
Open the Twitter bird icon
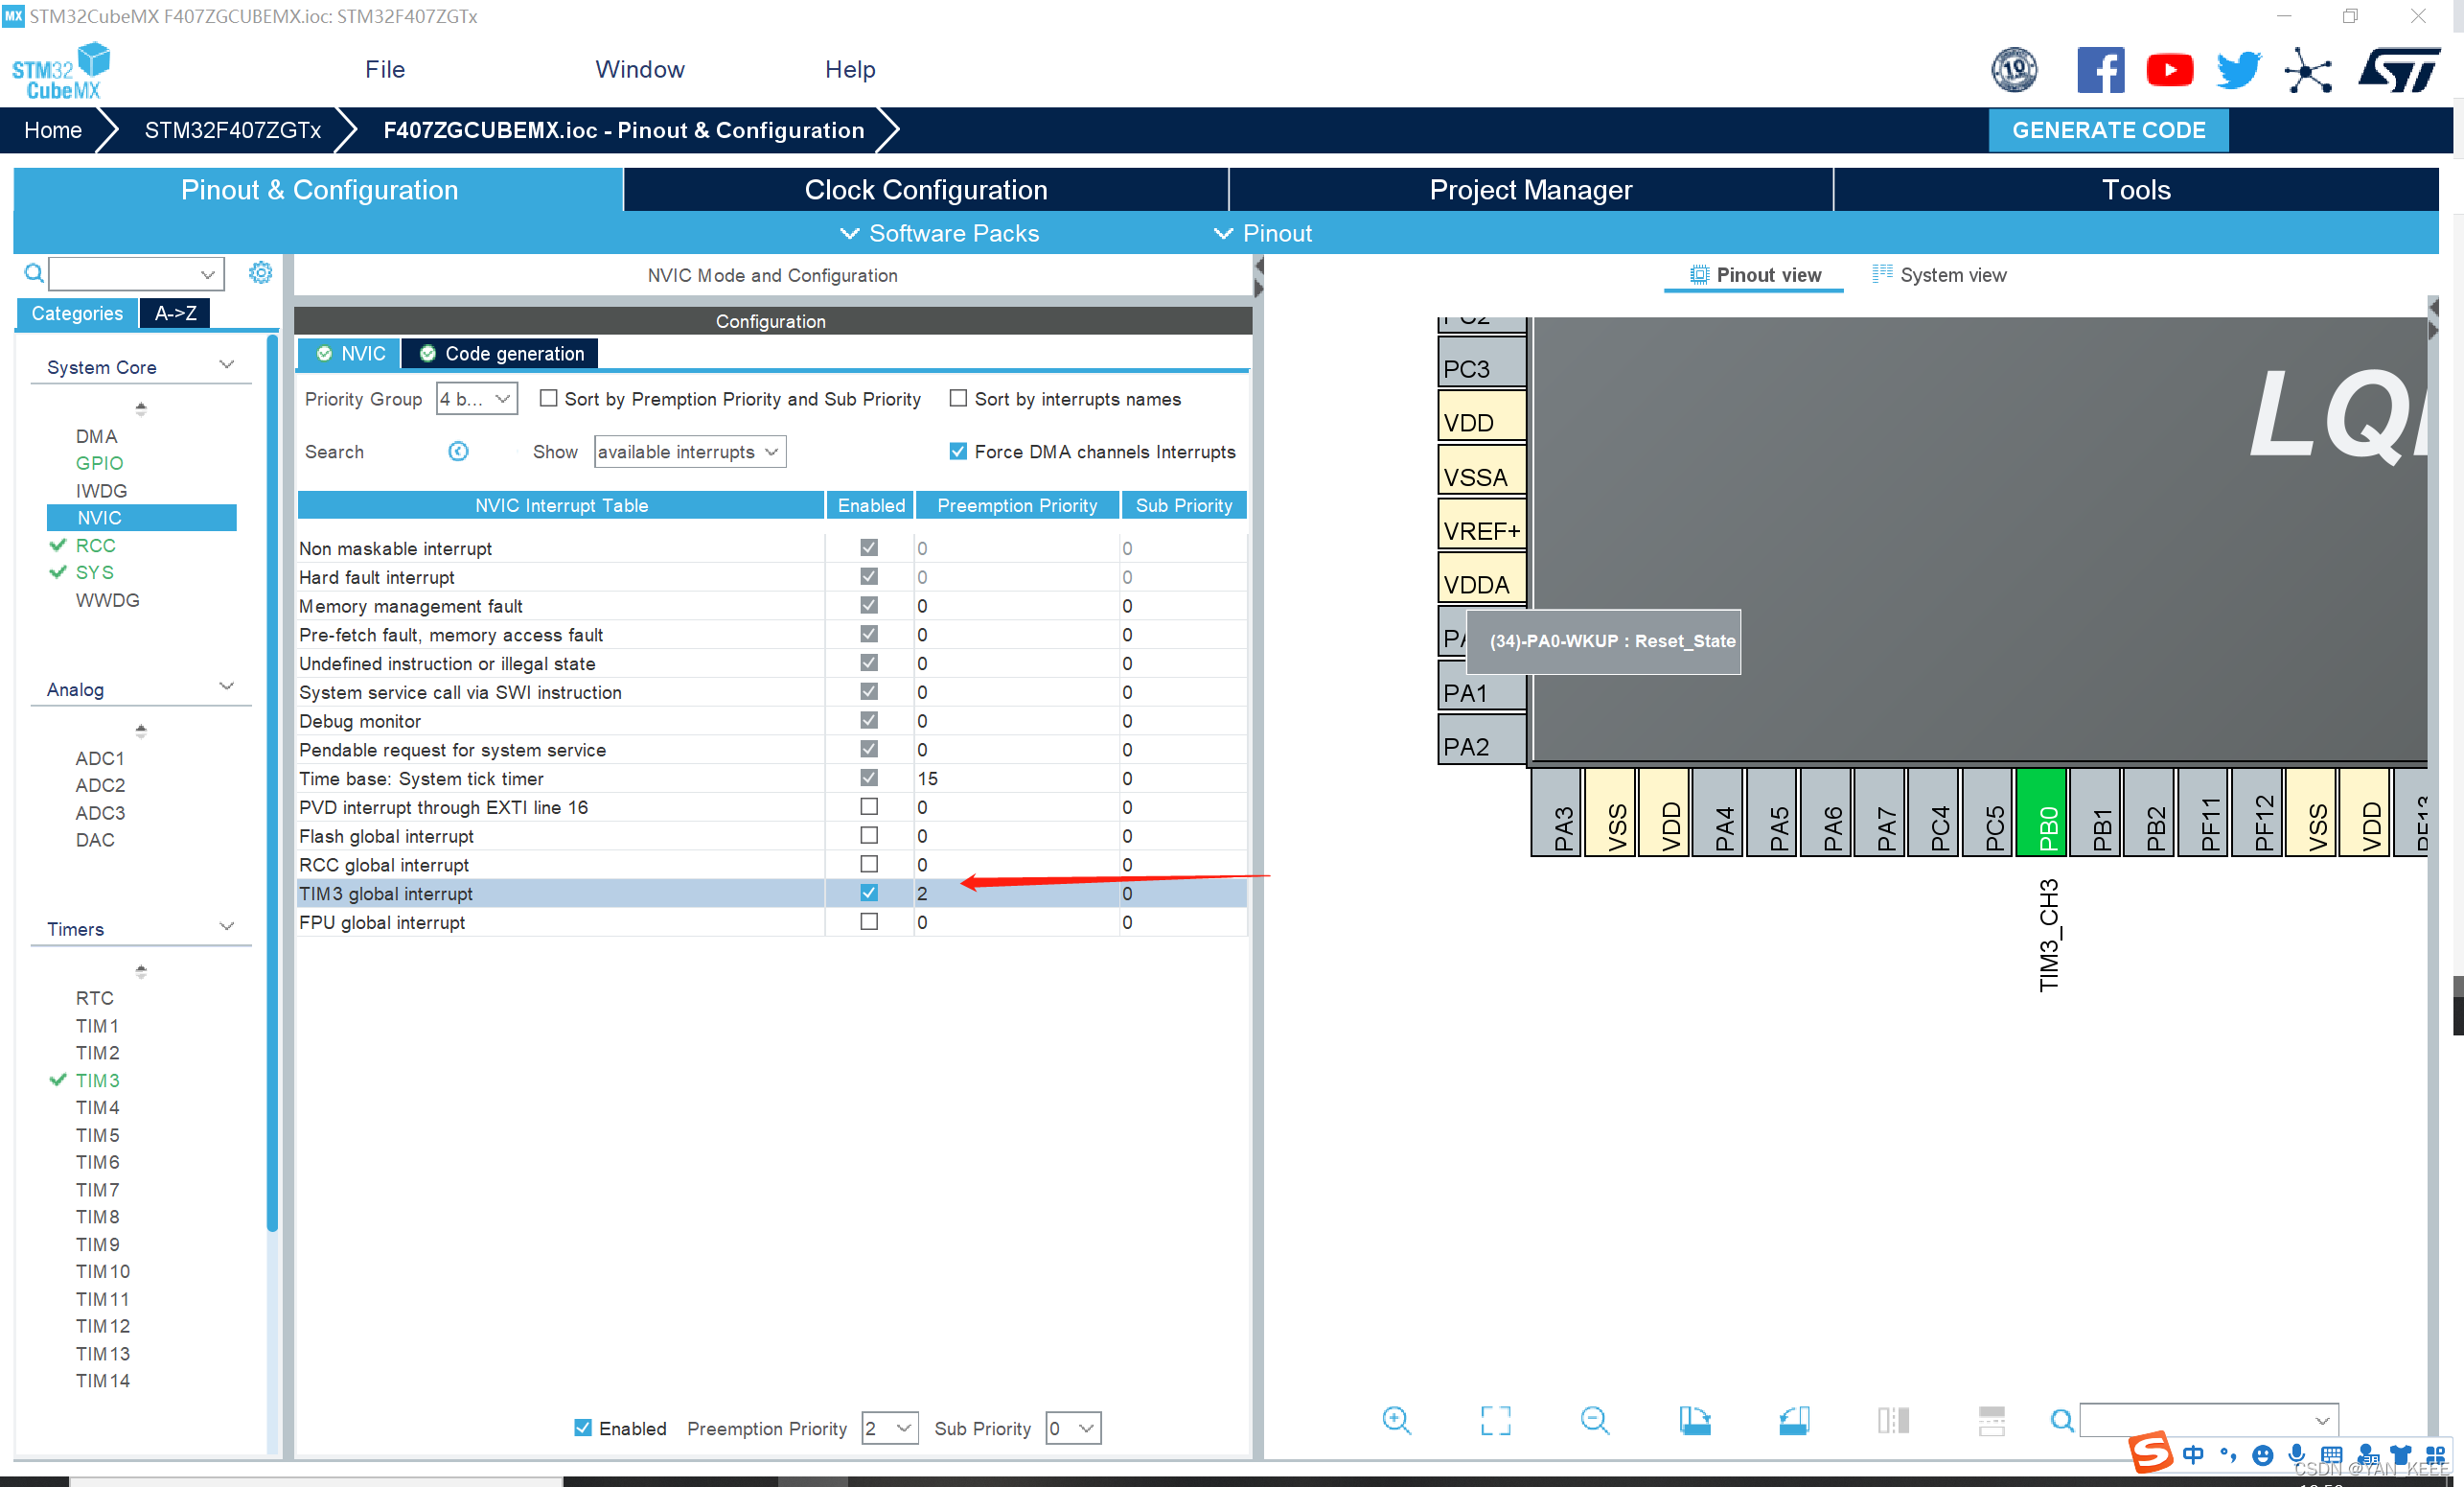(2238, 70)
